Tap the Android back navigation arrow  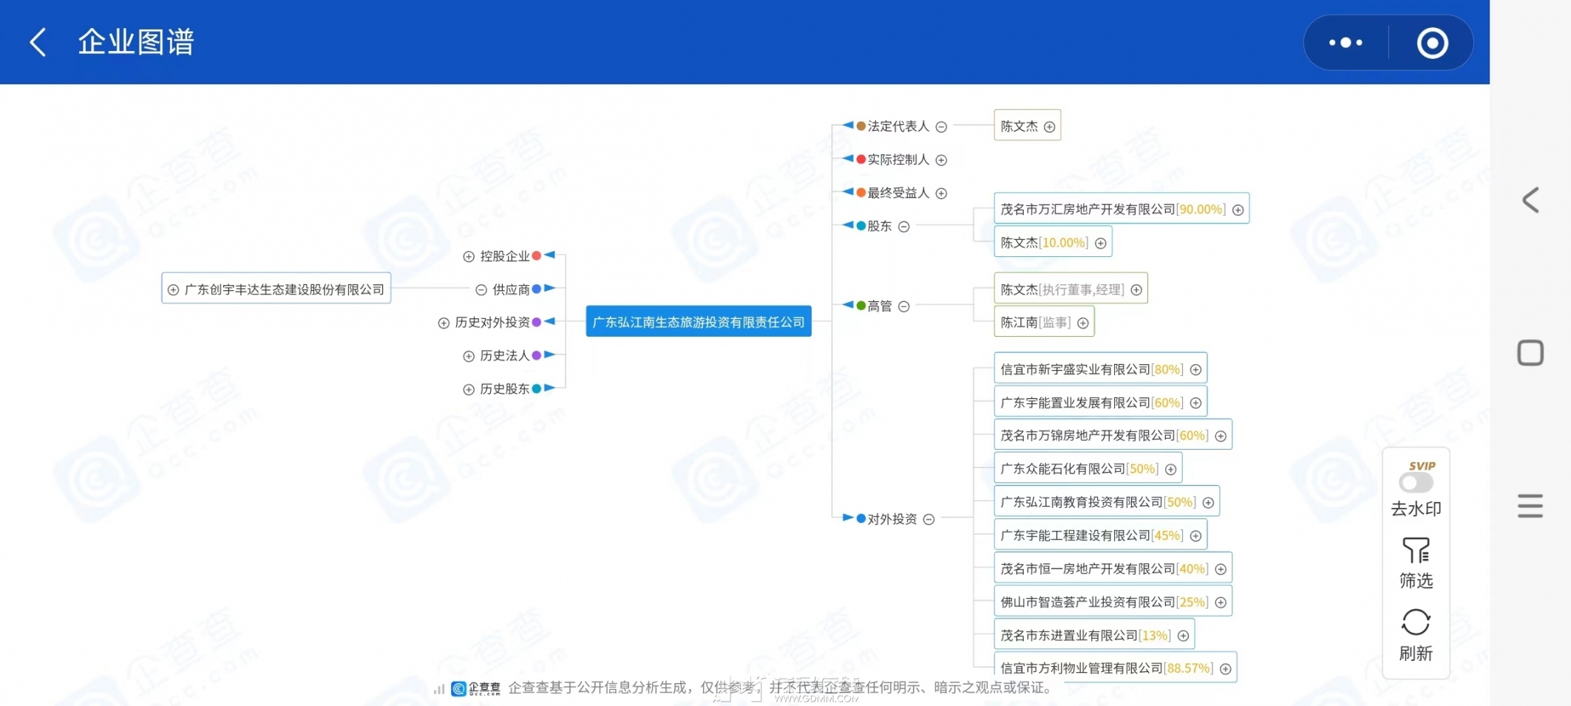1530,200
